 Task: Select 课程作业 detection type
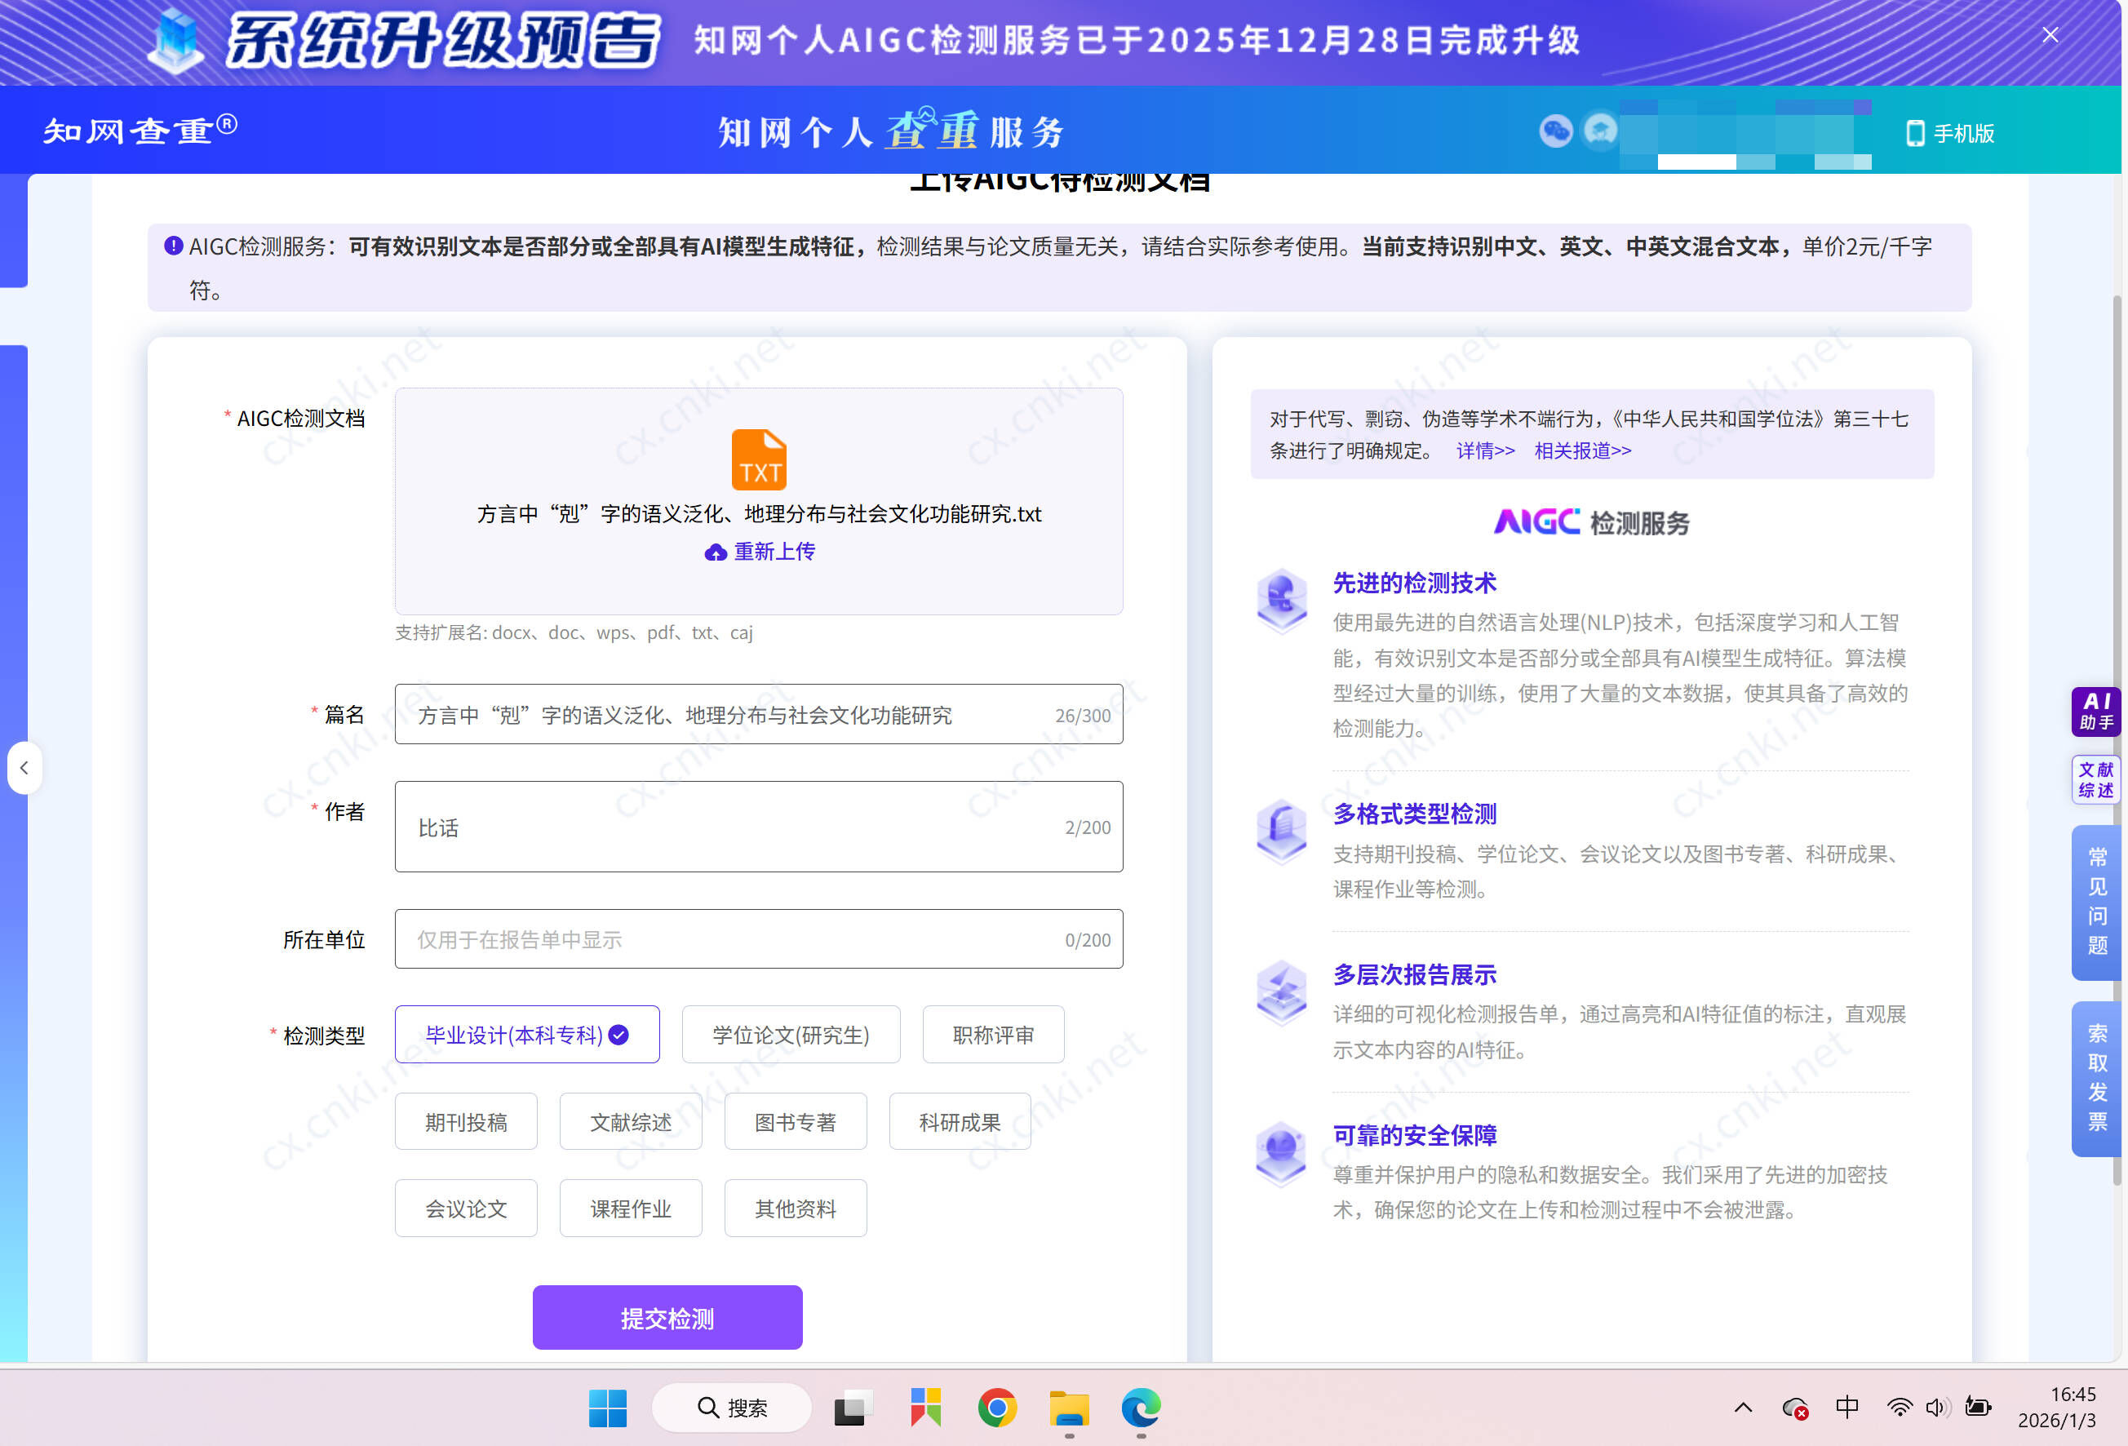point(630,1208)
